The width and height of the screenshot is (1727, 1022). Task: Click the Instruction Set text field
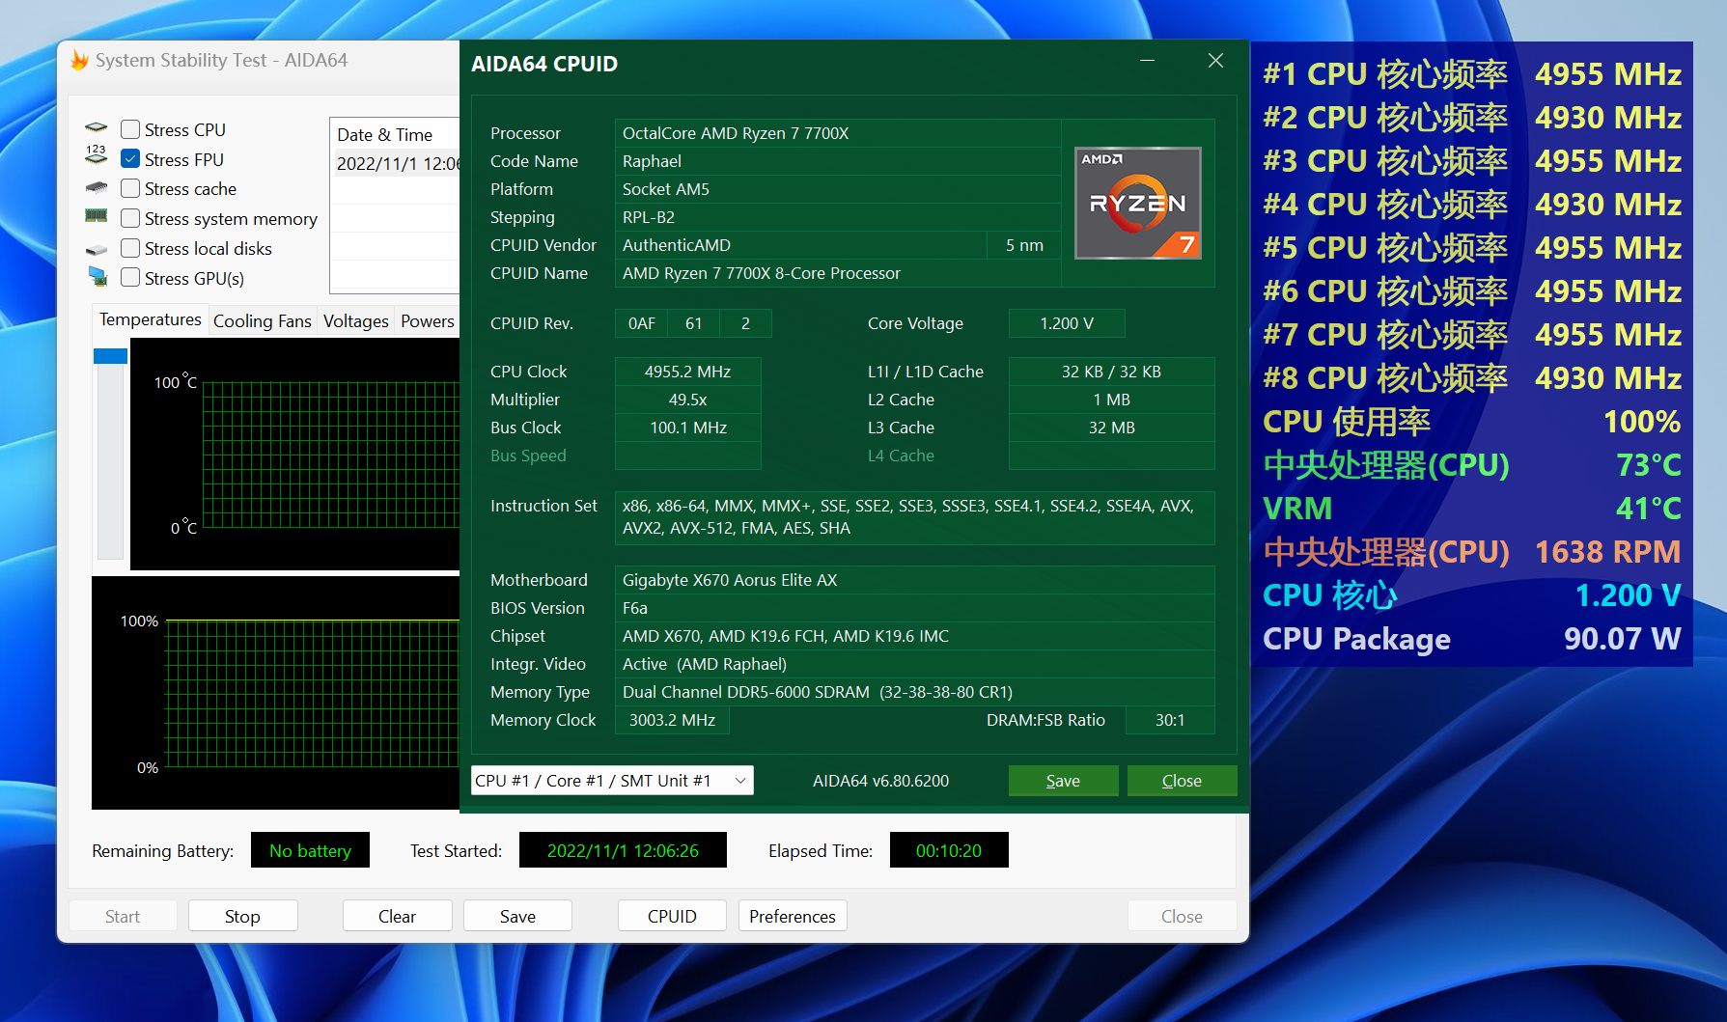(x=914, y=517)
